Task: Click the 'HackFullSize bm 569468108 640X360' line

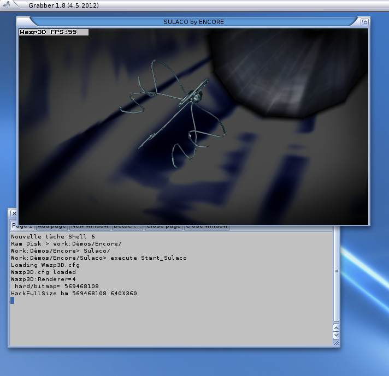Action: pyautogui.click(x=74, y=294)
